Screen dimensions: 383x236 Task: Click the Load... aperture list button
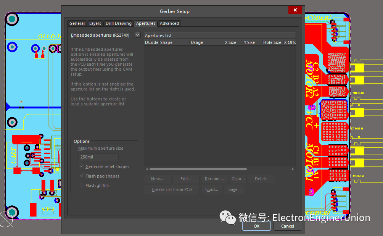[x=211, y=189]
